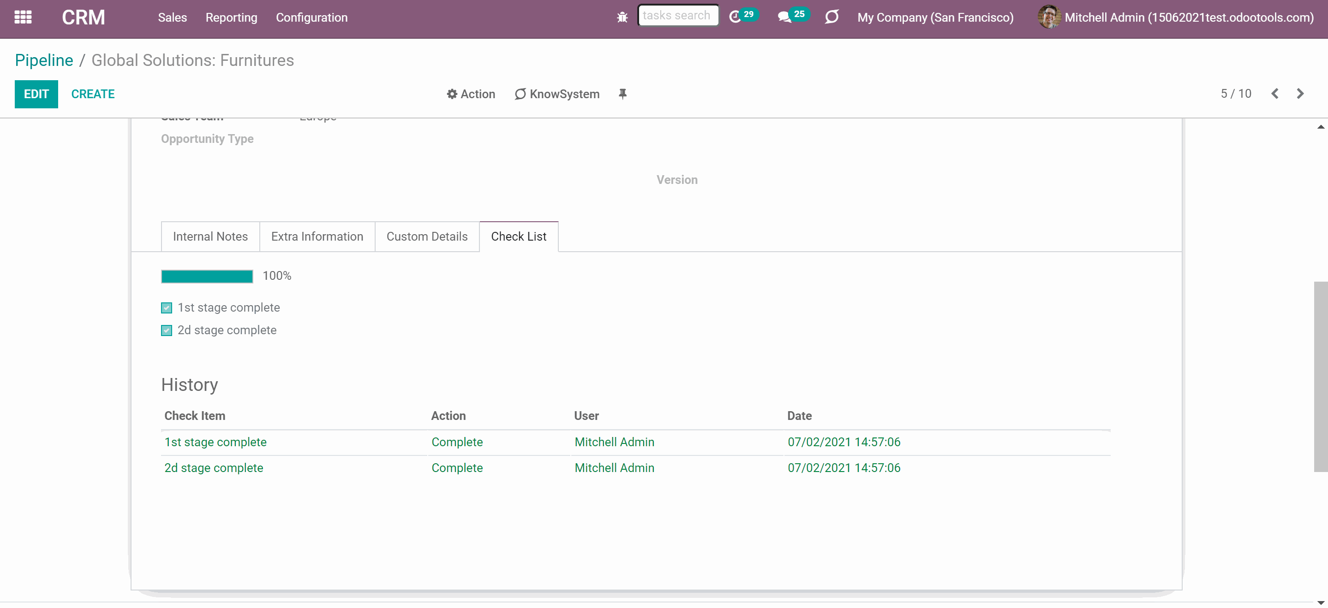Click the pin icon beside KnowSystem

coord(622,94)
